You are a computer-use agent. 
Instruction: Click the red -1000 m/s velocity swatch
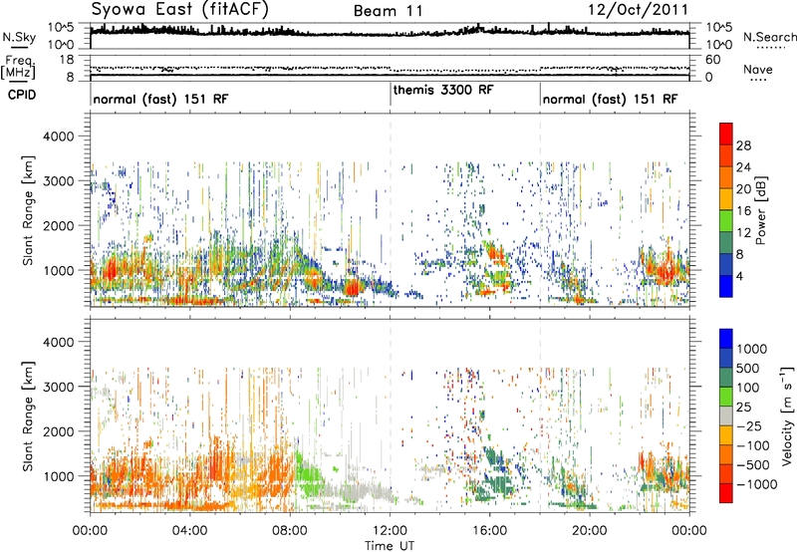coord(726,493)
